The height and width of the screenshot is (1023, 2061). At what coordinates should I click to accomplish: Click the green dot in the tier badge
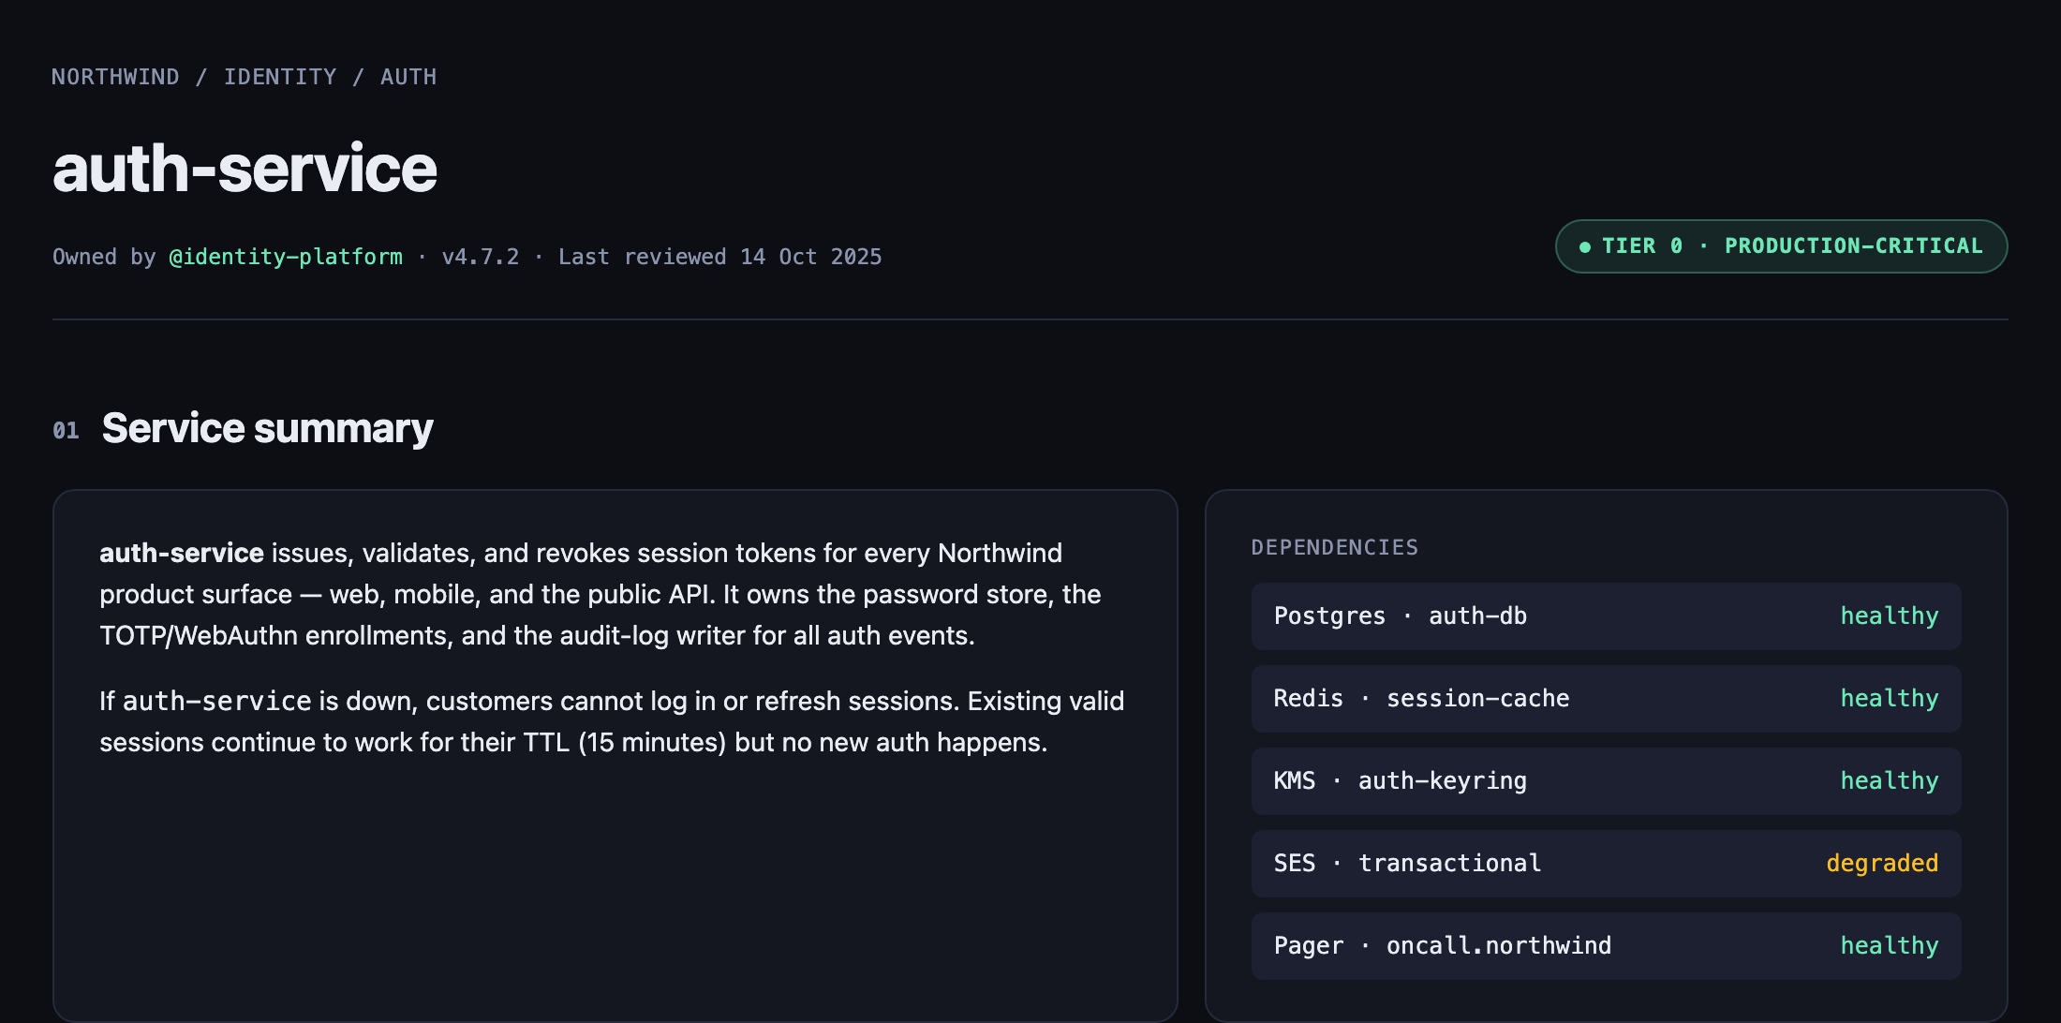[1585, 247]
